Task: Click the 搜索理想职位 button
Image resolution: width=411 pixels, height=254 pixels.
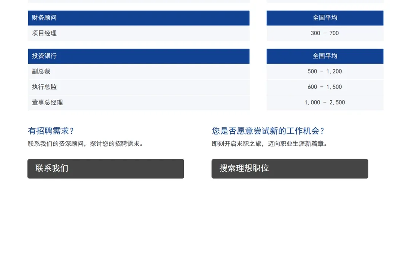Action: [290, 169]
